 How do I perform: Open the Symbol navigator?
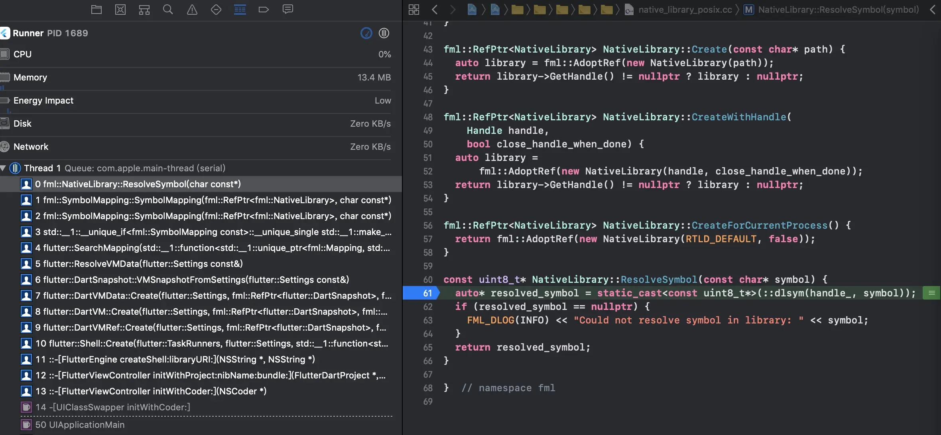coord(144,10)
